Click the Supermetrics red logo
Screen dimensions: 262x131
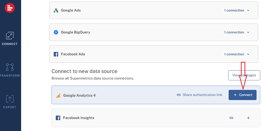[x=10, y=8]
